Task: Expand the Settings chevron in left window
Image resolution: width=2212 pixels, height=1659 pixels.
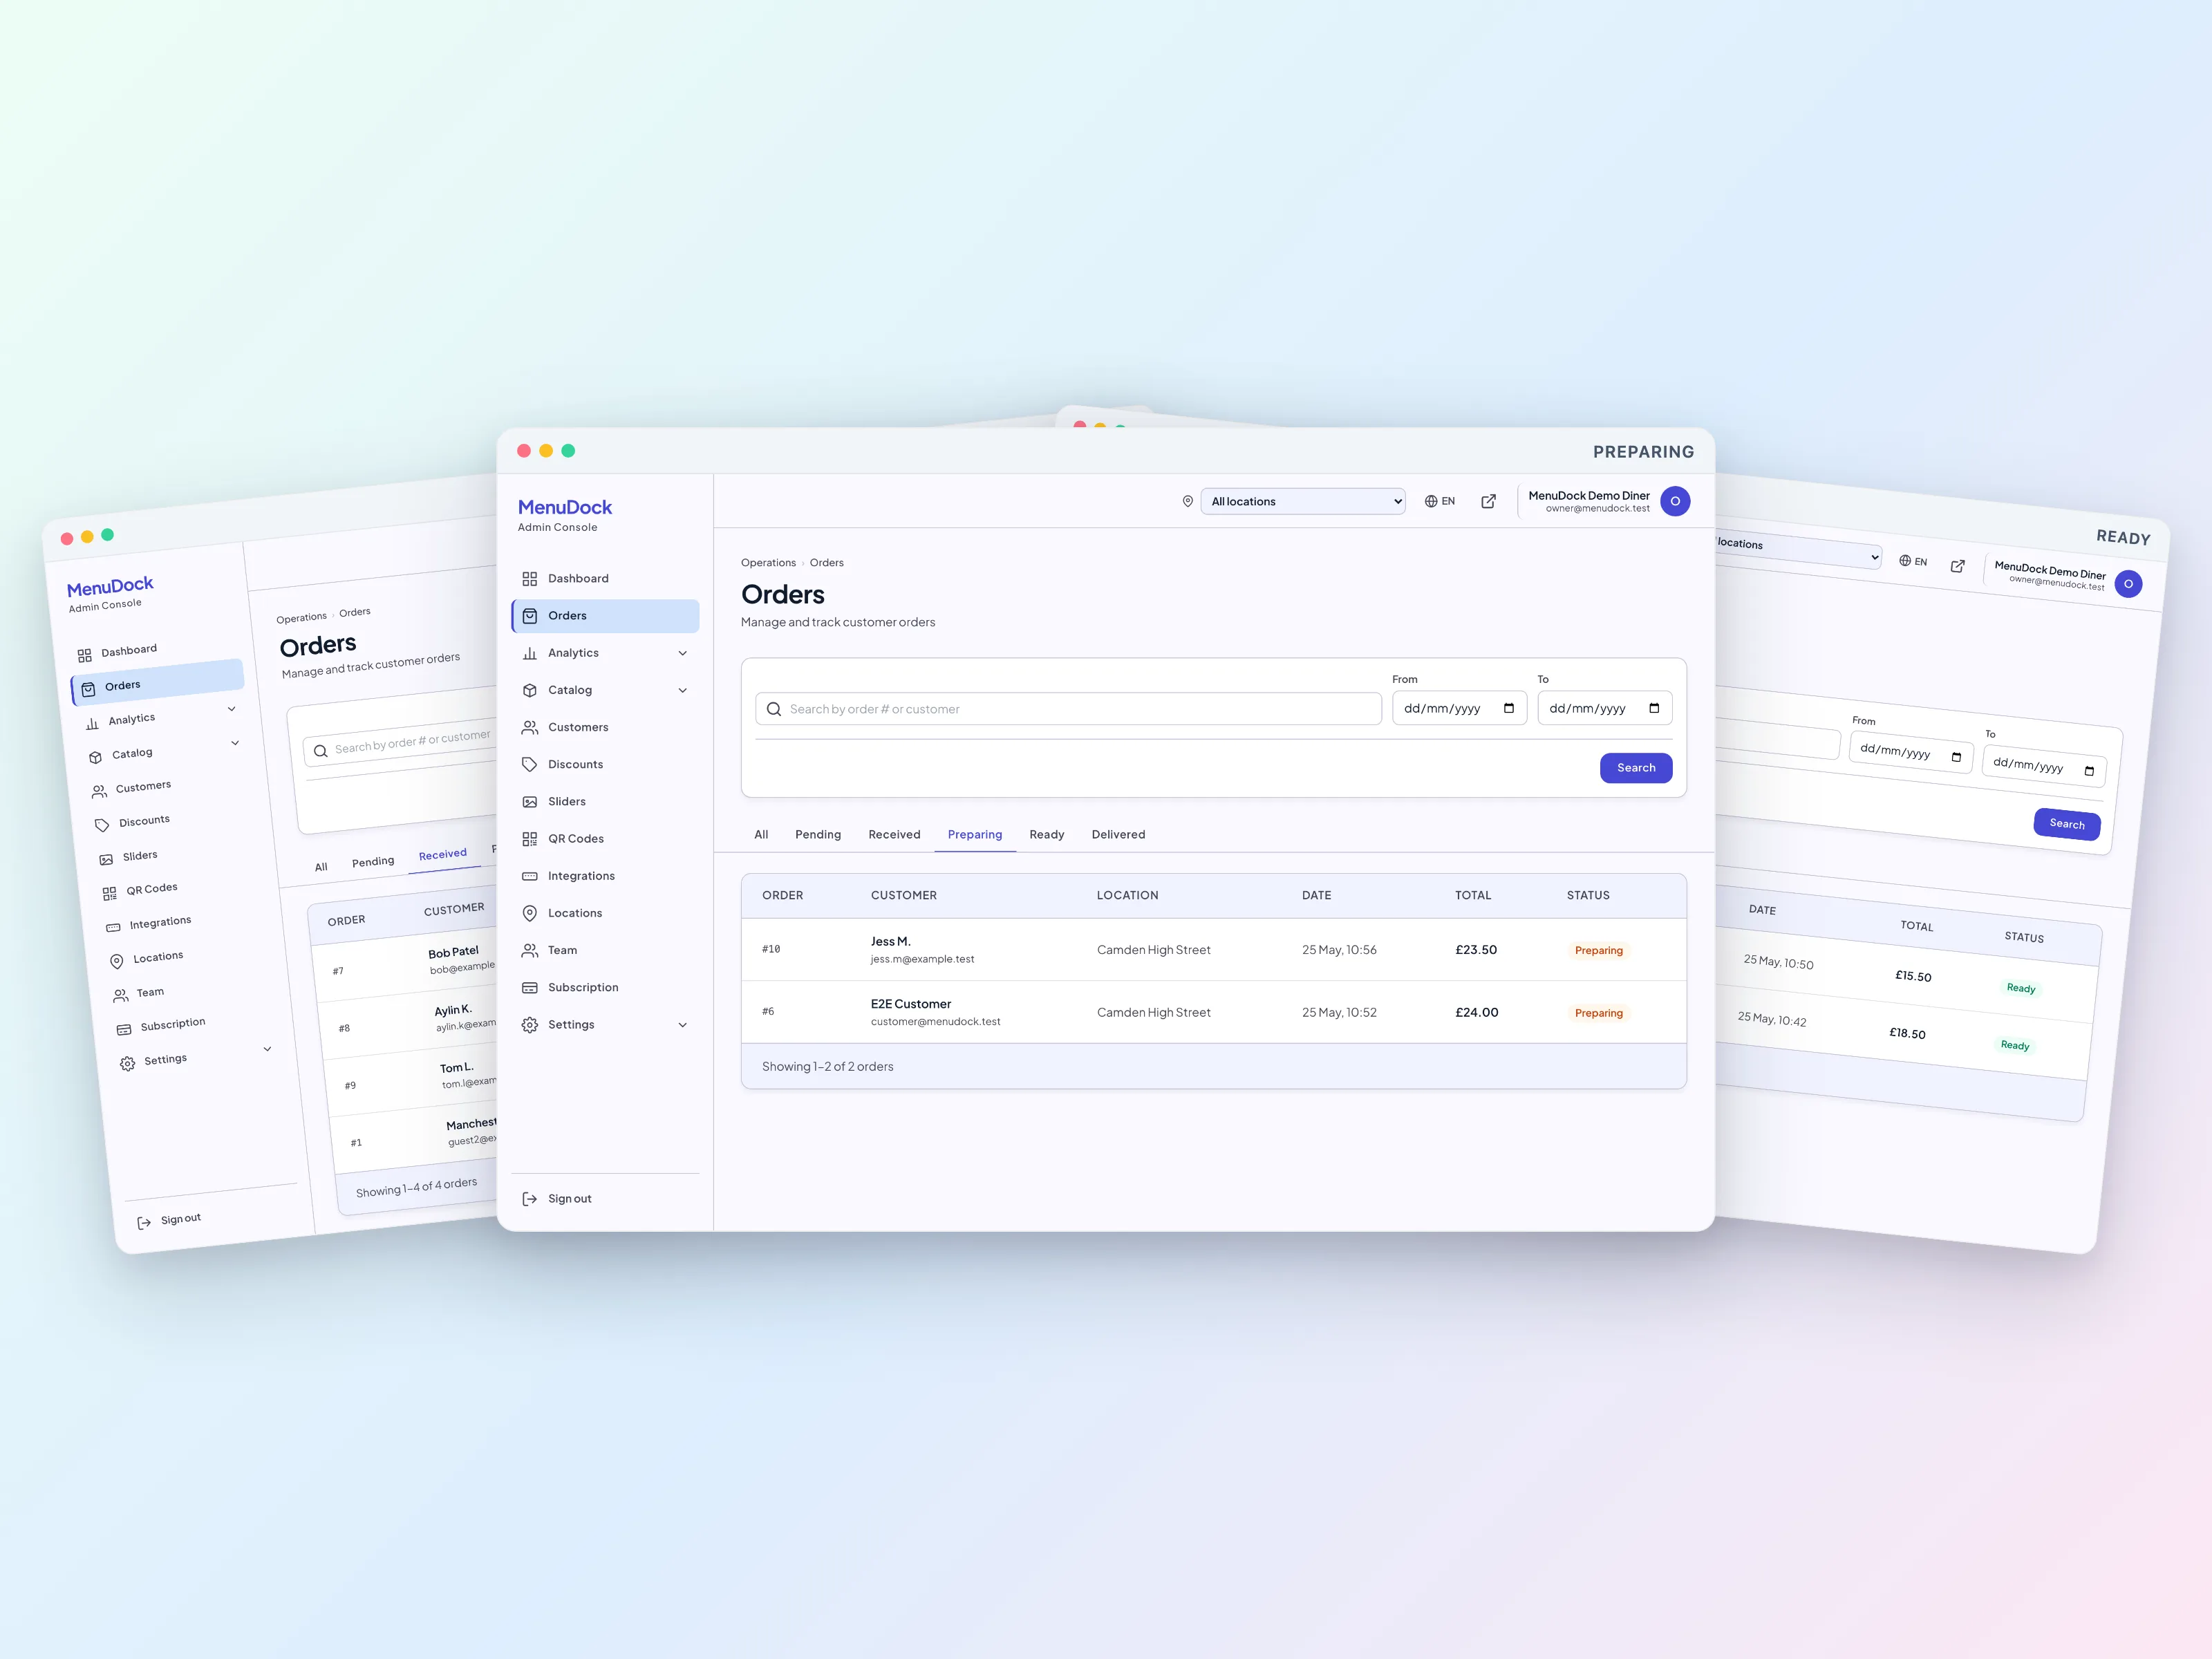Action: click(267, 1049)
